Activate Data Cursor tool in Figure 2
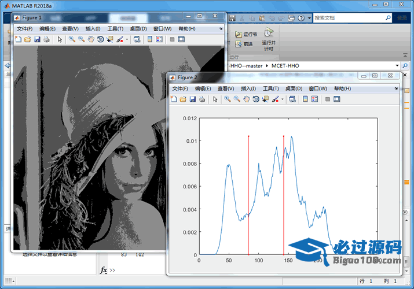The height and width of the screenshot is (289, 414). click(x=265, y=99)
